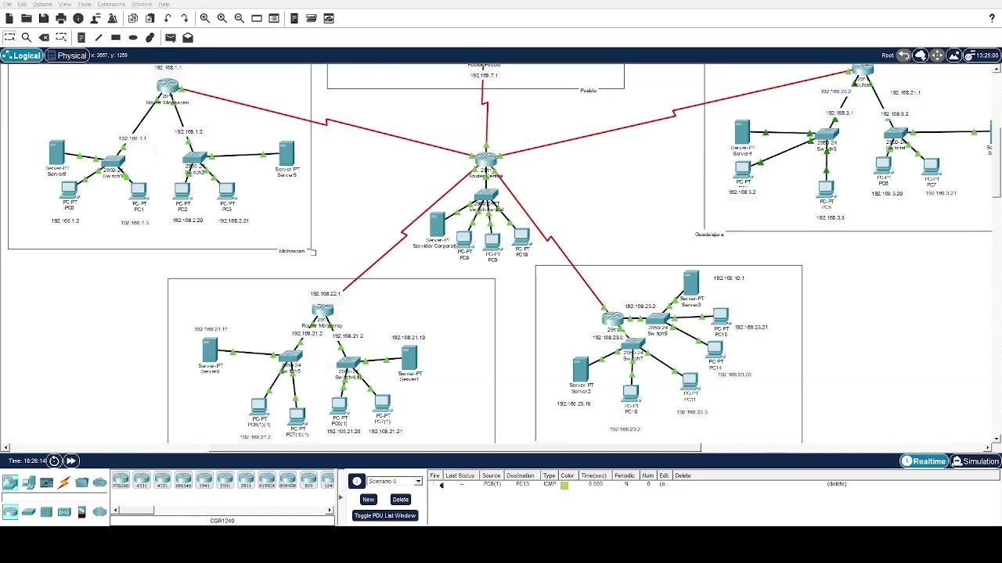Choose the Select tool in secondary toolbar
Viewport: 1002px width, 563px height.
pos(9,38)
